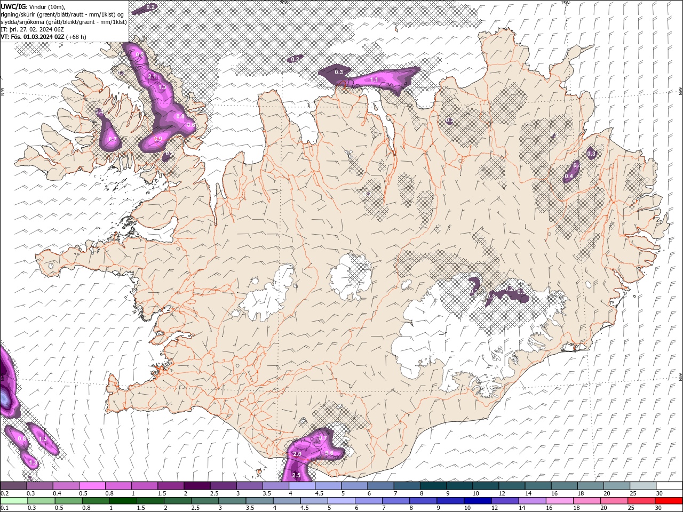
Task: Click the "0.7" value label in the Westfjords
Action: [112, 140]
